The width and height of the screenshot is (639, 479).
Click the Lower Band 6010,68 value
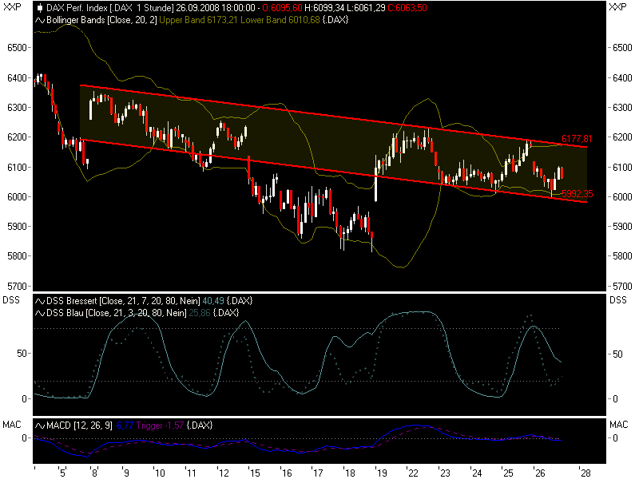tap(280, 20)
